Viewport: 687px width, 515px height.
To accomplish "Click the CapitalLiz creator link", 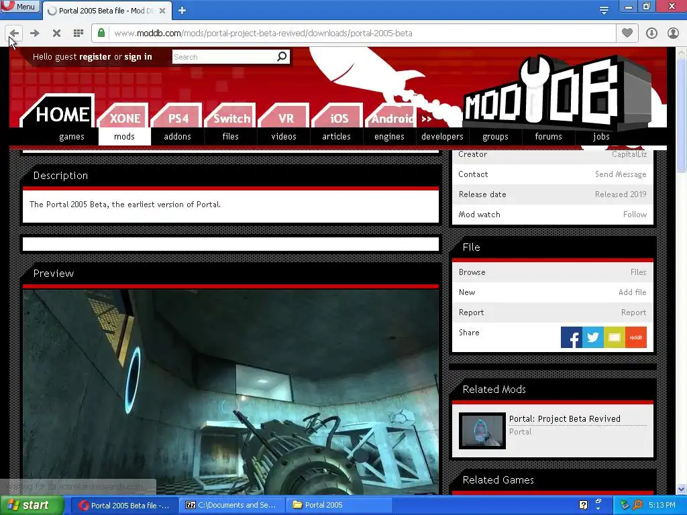I will coord(629,154).
